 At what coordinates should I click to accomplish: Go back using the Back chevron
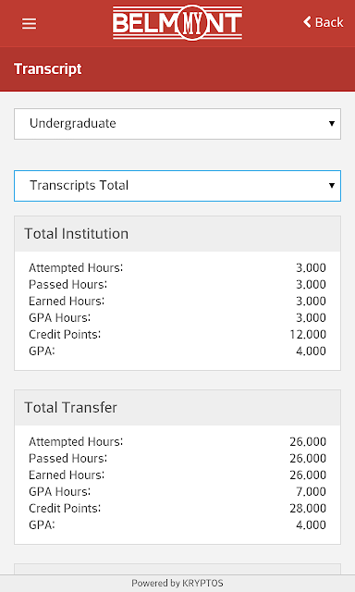pyautogui.click(x=307, y=22)
